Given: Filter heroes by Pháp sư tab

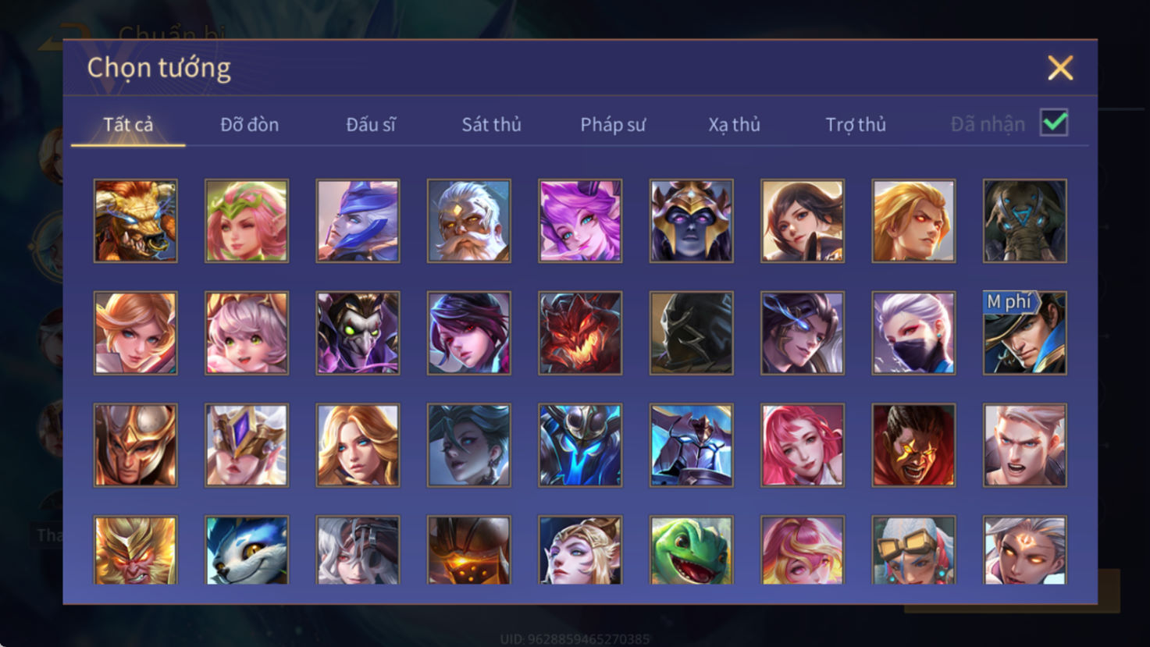Looking at the screenshot, I should (613, 124).
